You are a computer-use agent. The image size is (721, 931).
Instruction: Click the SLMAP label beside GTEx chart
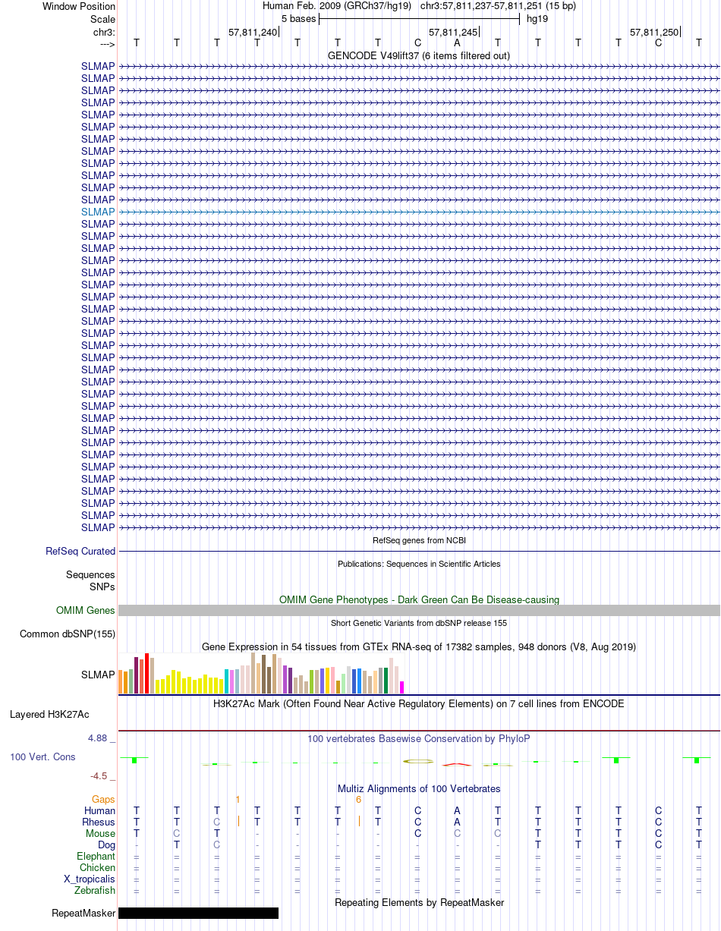point(98,675)
